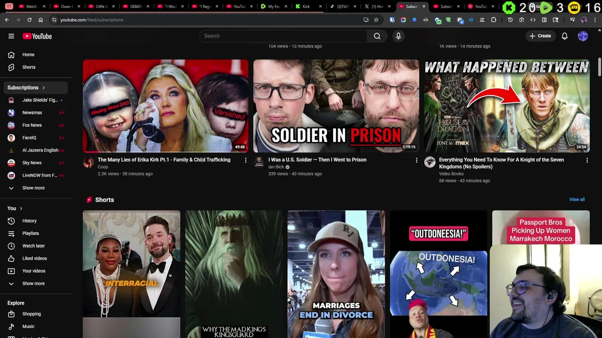Click the browser home icon

pyautogui.click(x=40, y=20)
